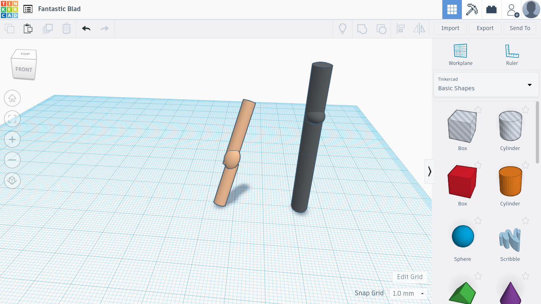Open the Tinkercad home logo
The image size is (541, 304).
click(x=9, y=9)
